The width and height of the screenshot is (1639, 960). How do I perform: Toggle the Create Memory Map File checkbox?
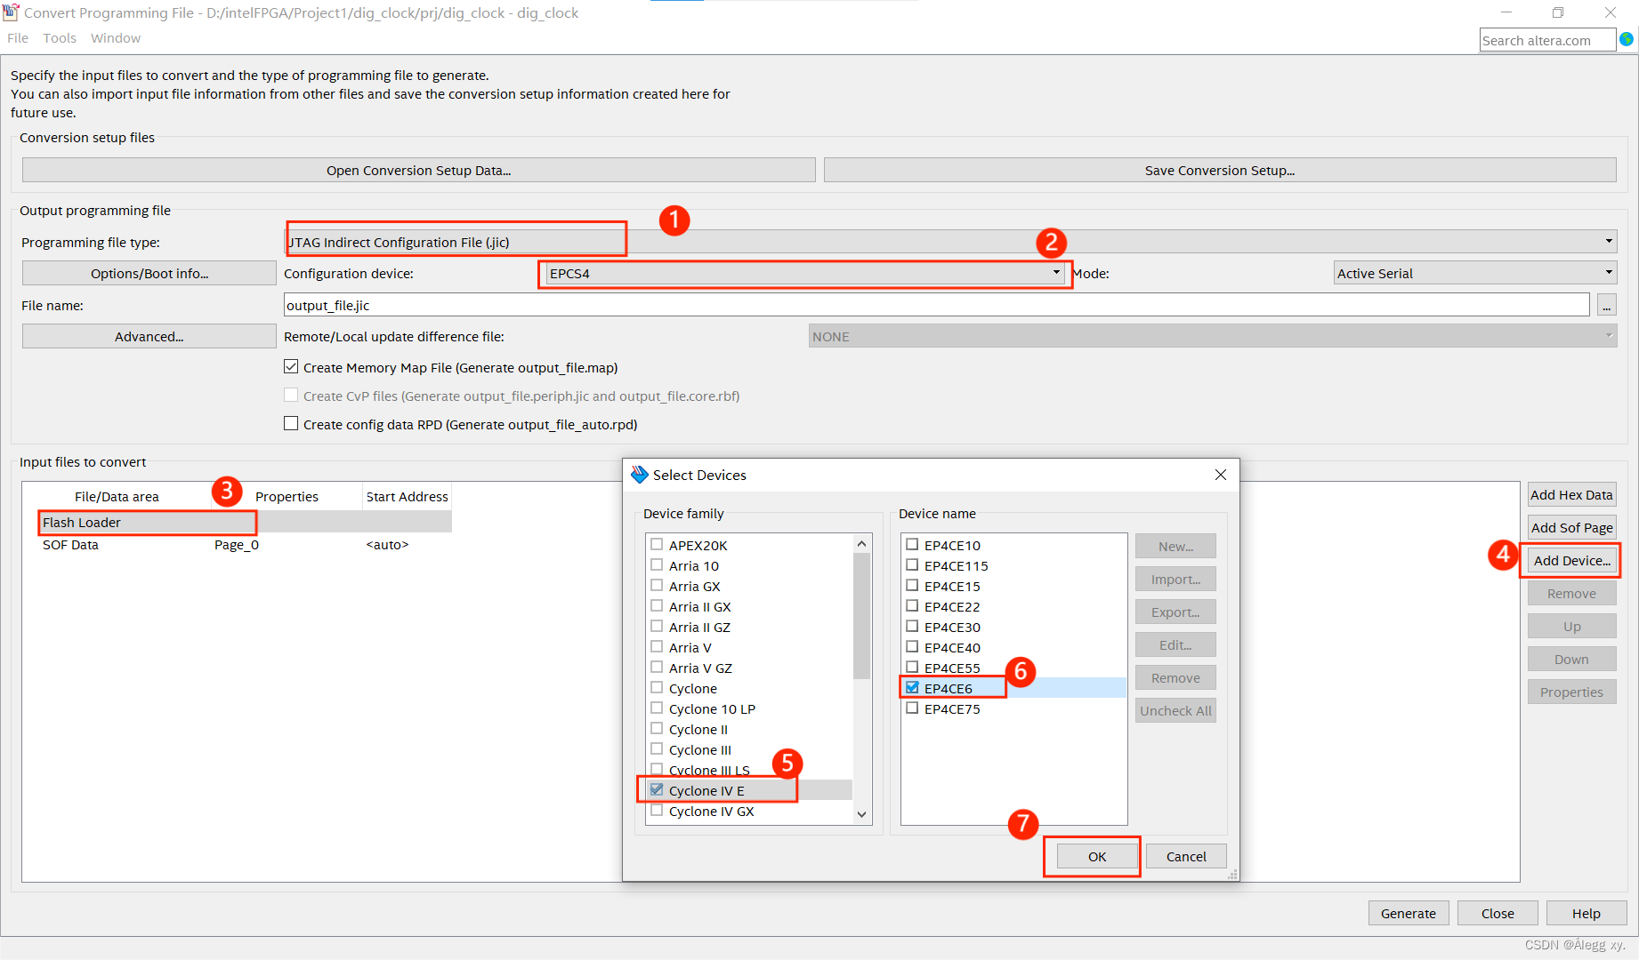pyautogui.click(x=291, y=367)
